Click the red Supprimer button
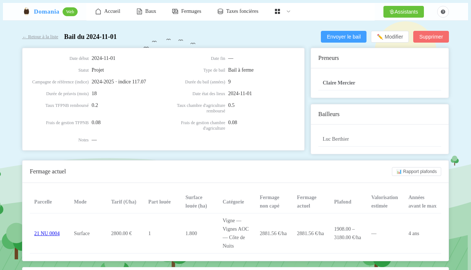This screenshot has width=471, height=270. coord(431,37)
